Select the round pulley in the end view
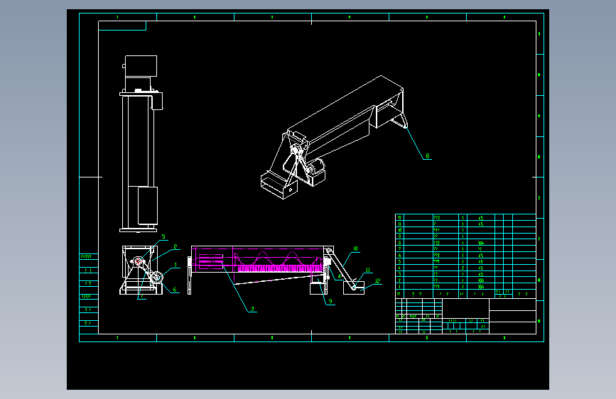 coord(157,278)
